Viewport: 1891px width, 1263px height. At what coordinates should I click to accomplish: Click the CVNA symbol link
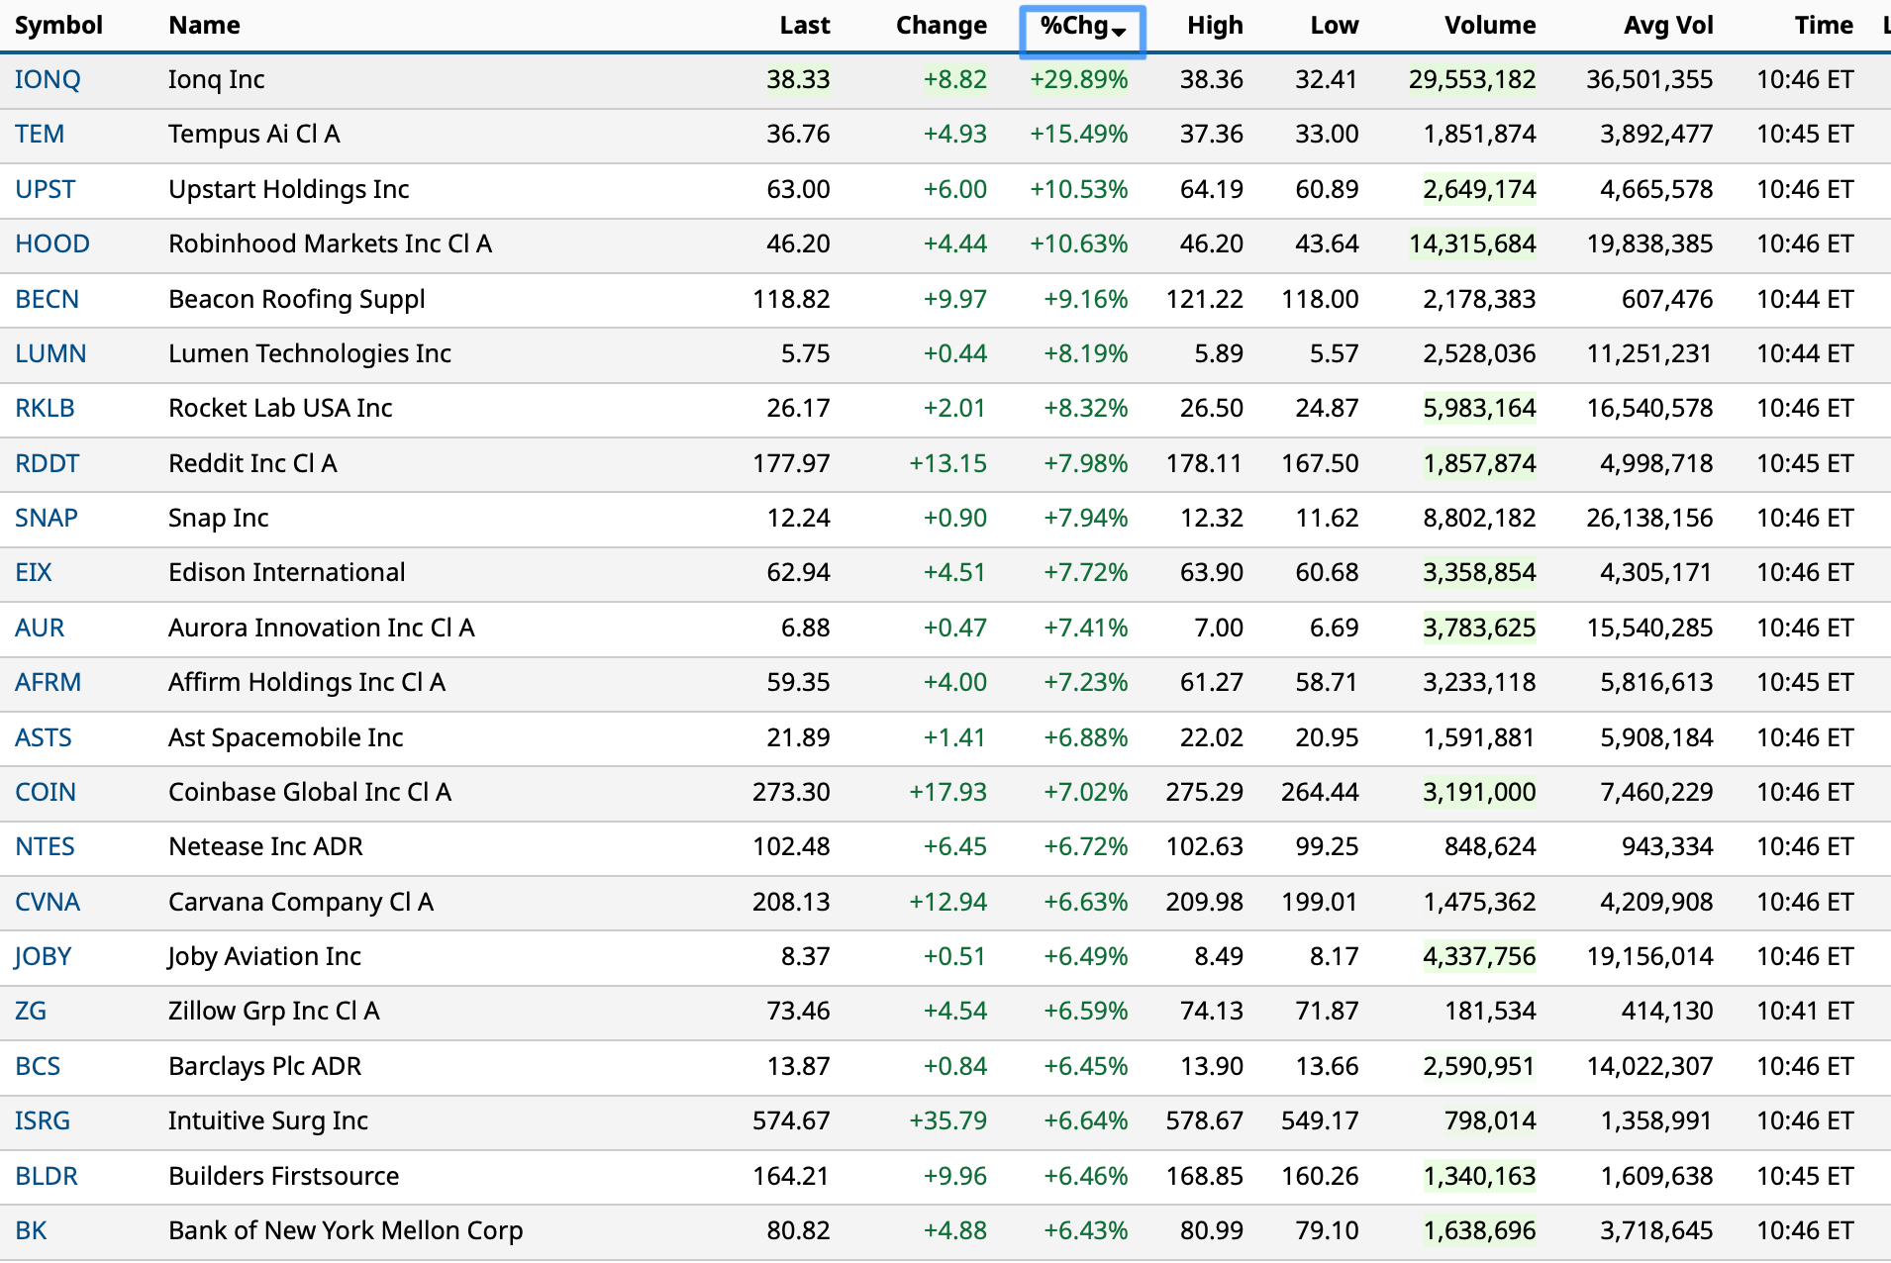pos(48,902)
